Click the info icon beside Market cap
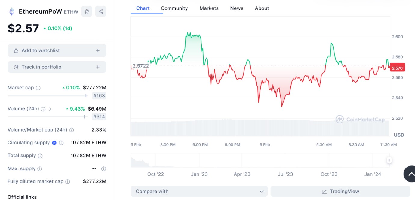 38,88
